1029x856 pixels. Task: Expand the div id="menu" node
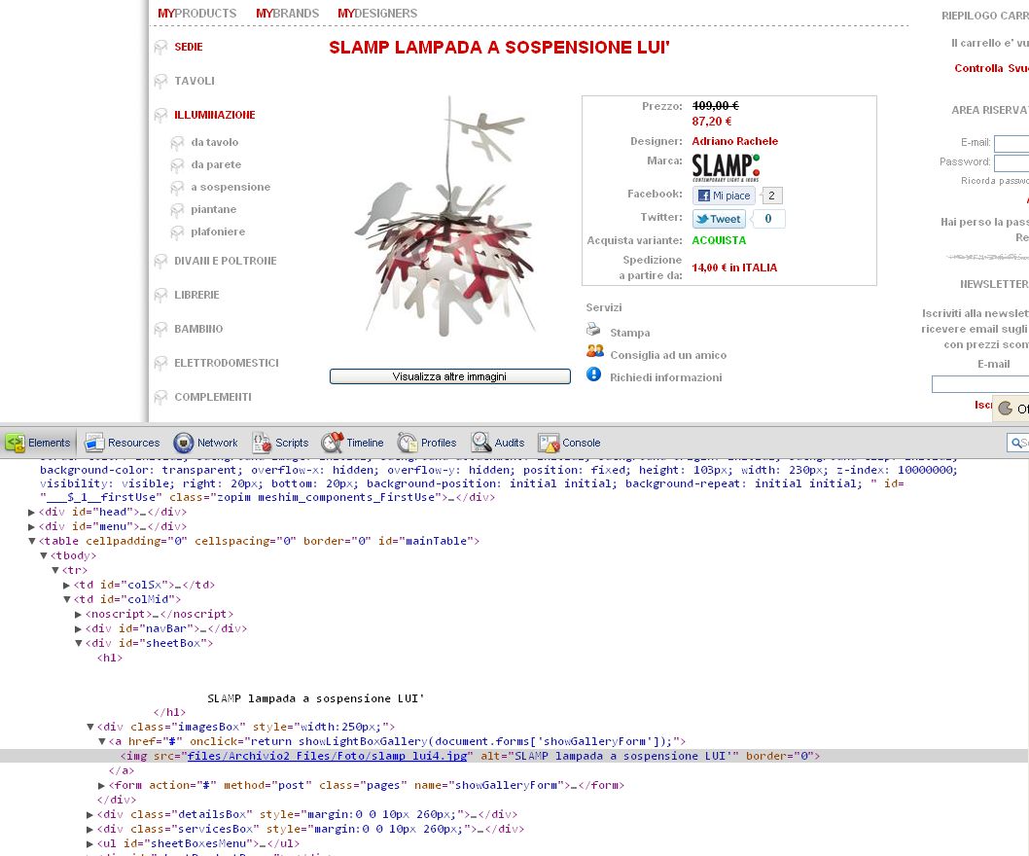tap(31, 526)
